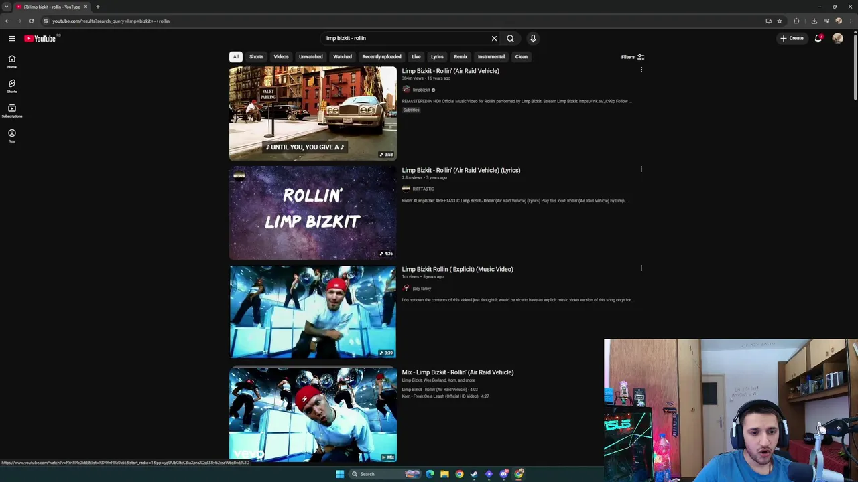Open the Mix playlist thumbnail
The height and width of the screenshot is (482, 858).
coord(313,414)
